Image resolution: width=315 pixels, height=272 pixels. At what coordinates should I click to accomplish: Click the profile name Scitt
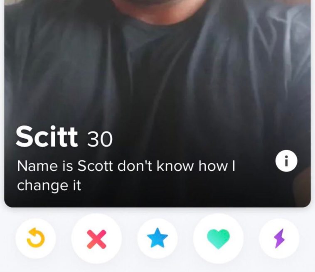pyautogui.click(x=47, y=137)
